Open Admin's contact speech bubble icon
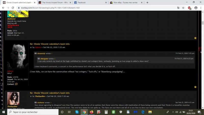The image size is (204, 115). pyautogui.click(x=16, y=84)
